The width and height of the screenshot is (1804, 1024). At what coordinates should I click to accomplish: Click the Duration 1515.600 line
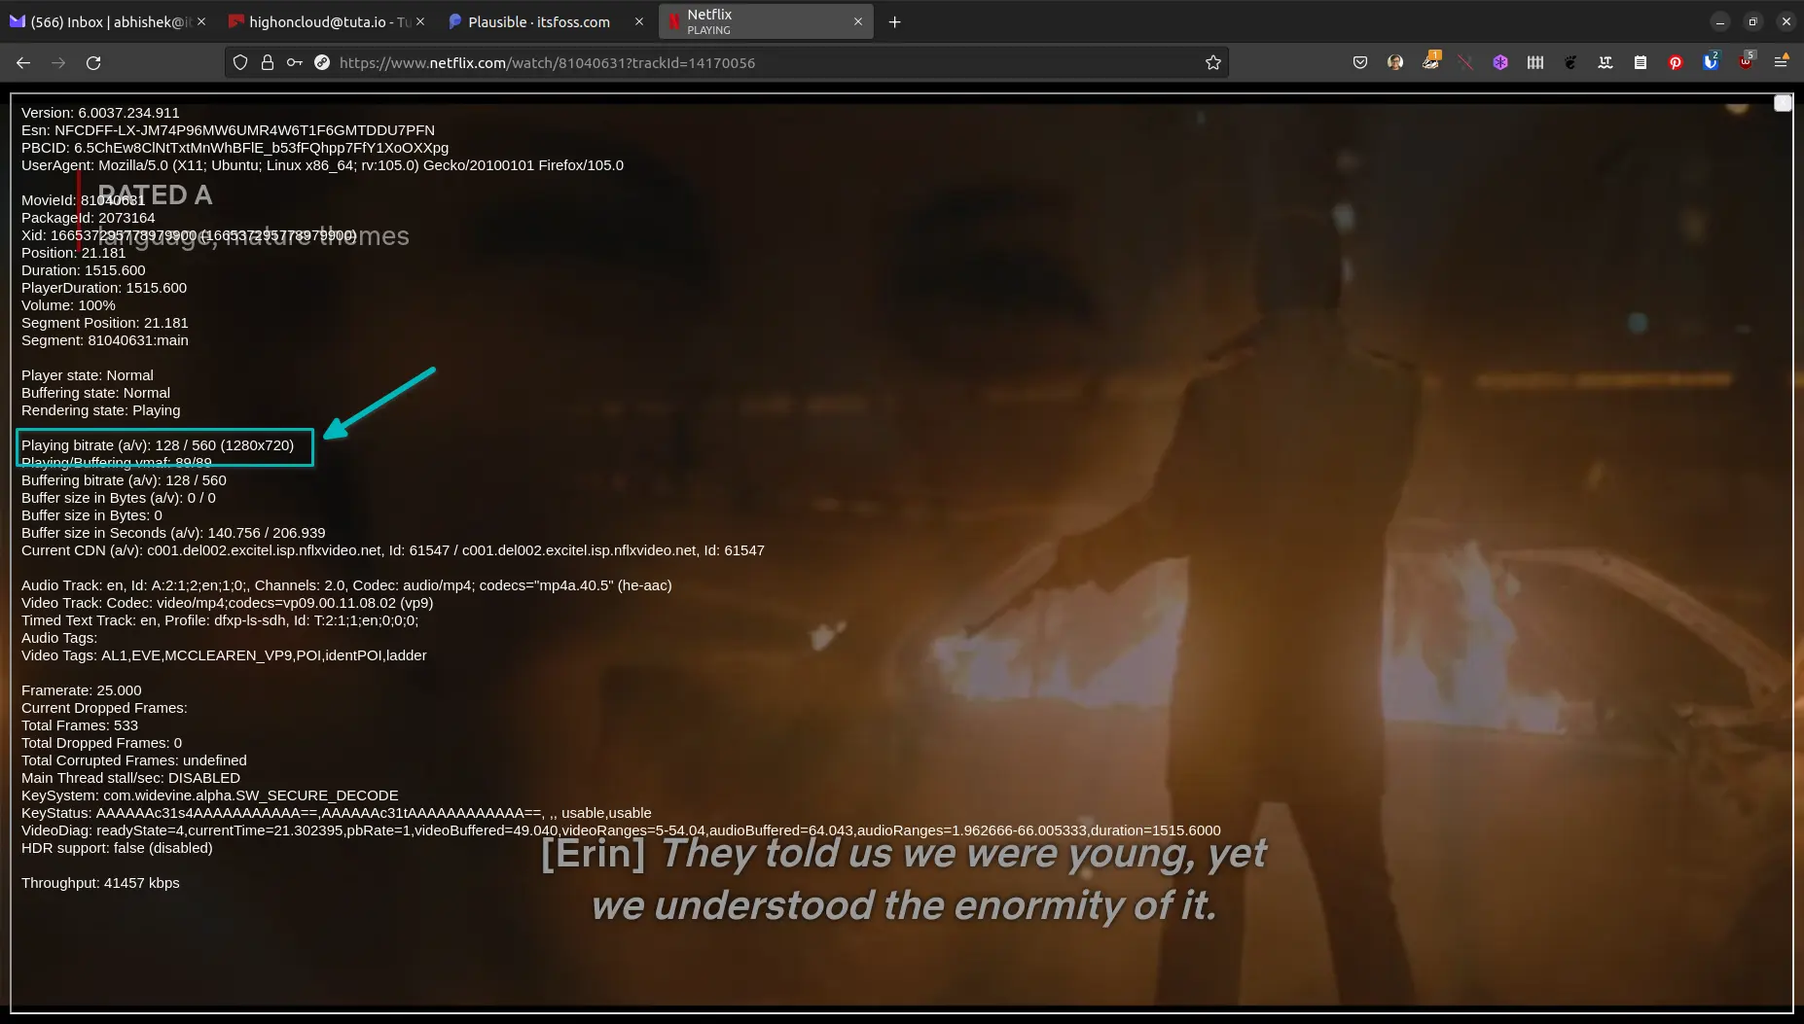84,270
